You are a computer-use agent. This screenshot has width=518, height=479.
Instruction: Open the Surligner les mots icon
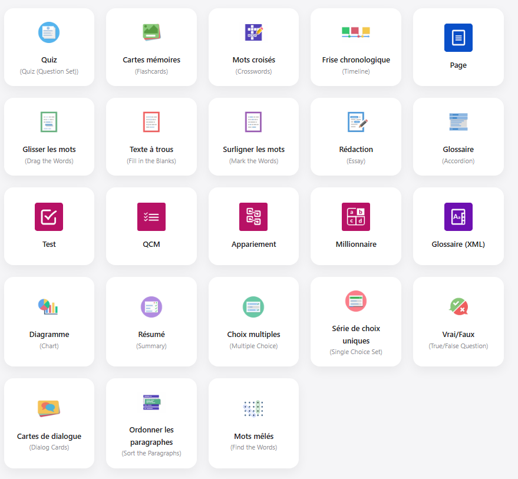click(253, 122)
